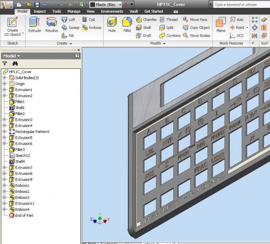Select the Thread tool
270x244 pixels.
point(168,20)
